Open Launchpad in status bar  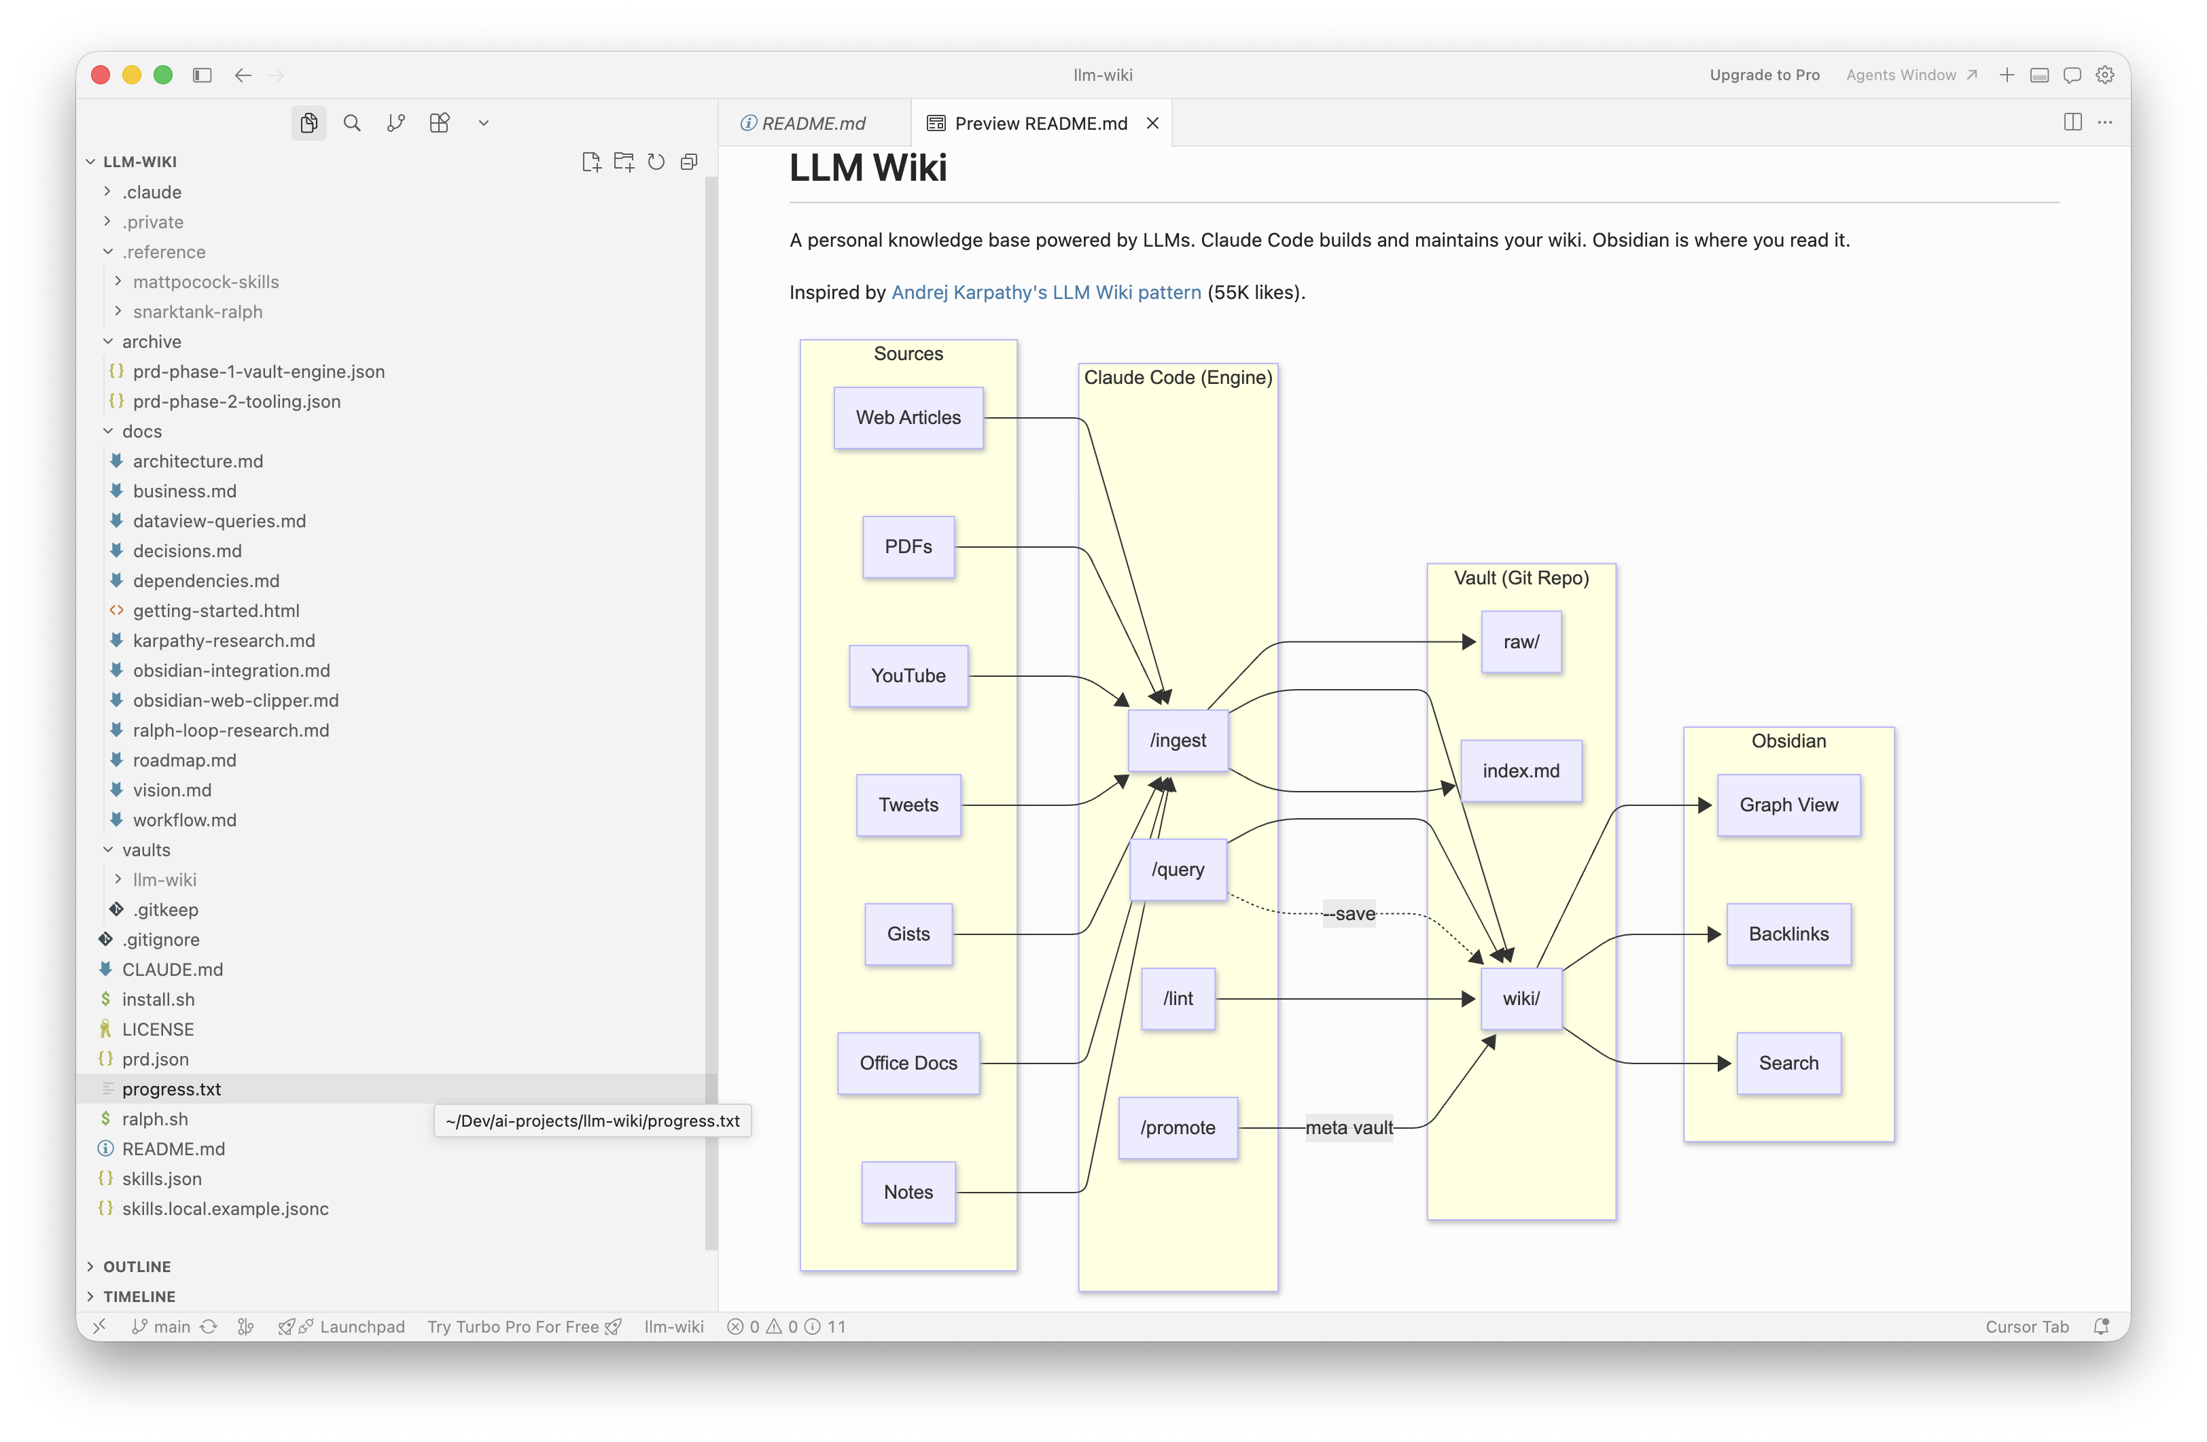coord(342,1326)
